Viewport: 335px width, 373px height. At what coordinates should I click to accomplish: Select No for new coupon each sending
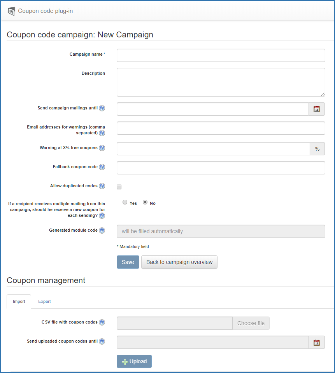[145, 202]
